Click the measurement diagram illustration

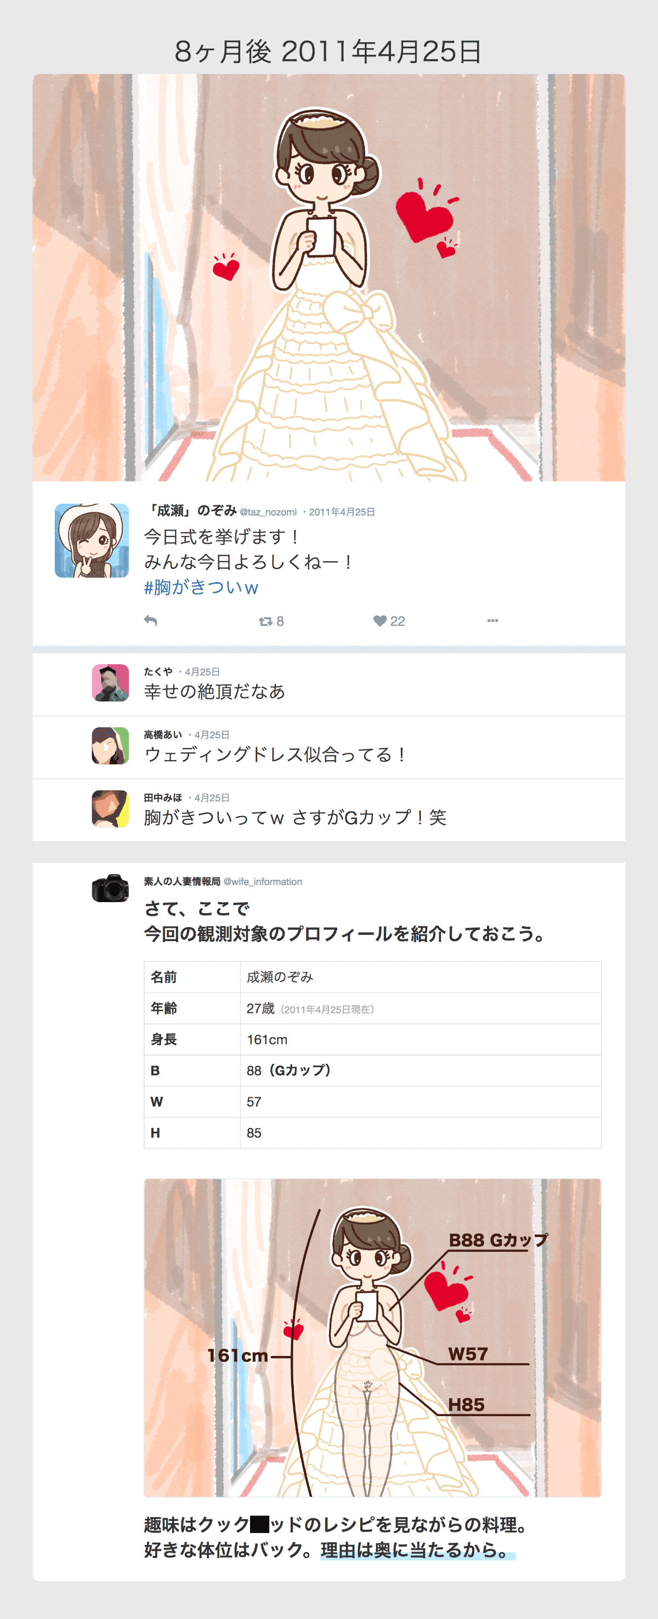372,1337
